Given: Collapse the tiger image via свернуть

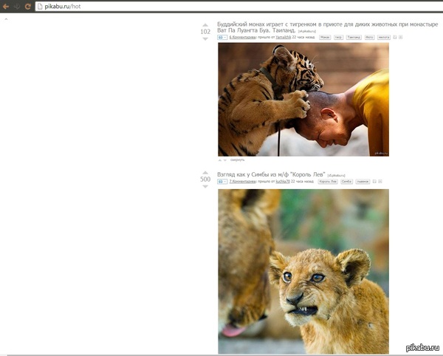Looking at the screenshot, I should (237, 160).
